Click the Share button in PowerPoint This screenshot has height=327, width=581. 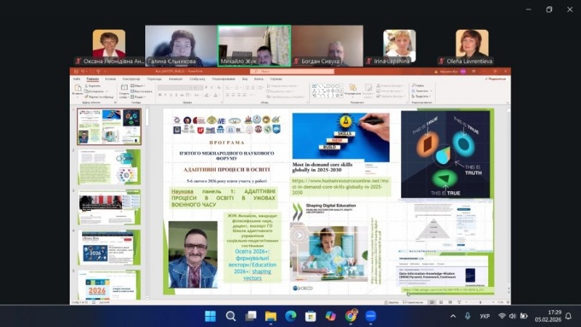[x=495, y=79]
